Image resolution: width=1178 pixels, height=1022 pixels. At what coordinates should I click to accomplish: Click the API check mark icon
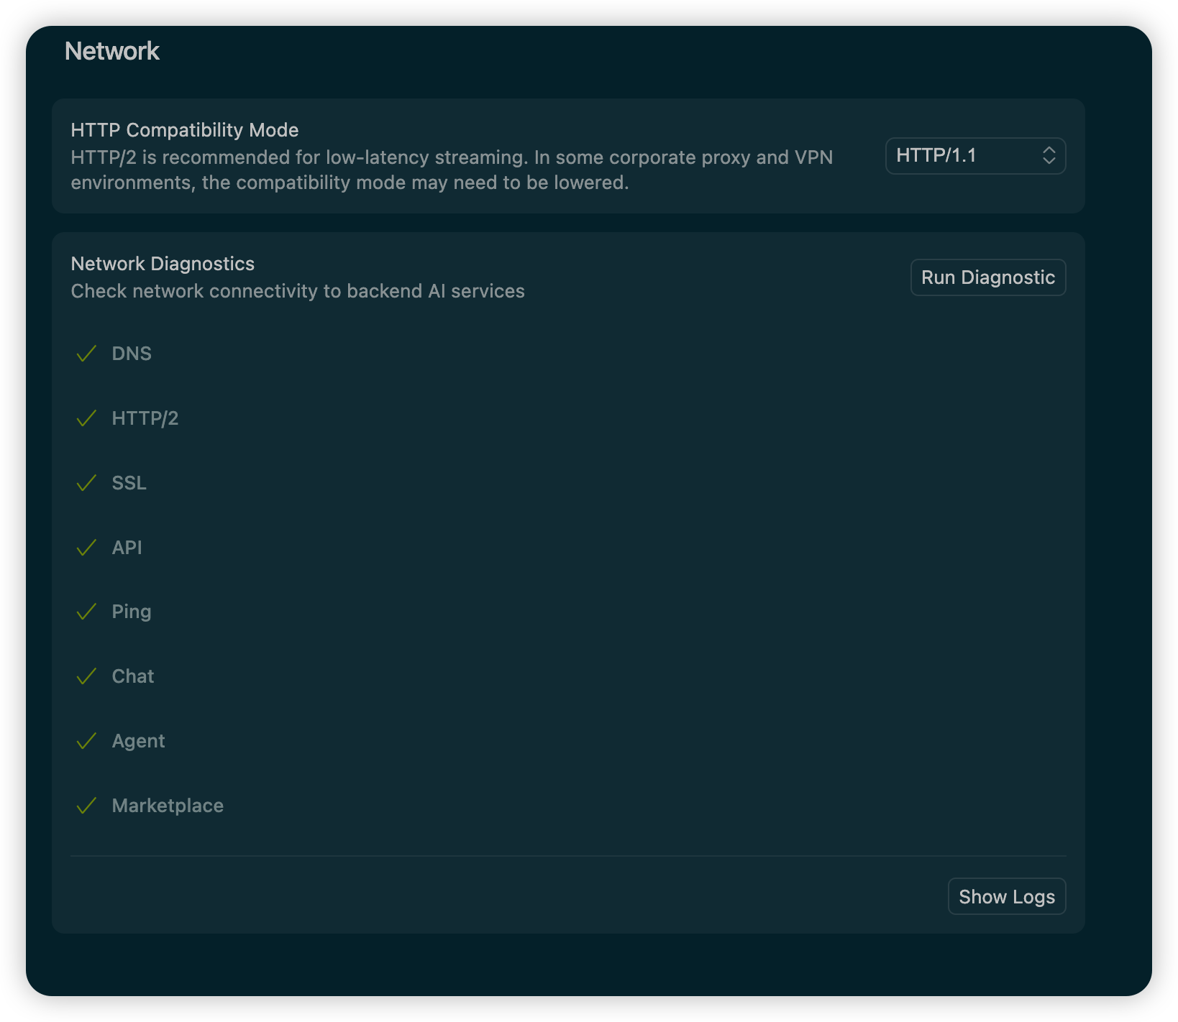pos(86,548)
